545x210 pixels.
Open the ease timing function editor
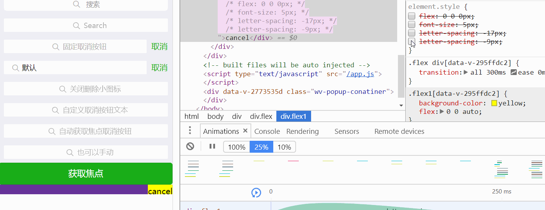coord(513,72)
